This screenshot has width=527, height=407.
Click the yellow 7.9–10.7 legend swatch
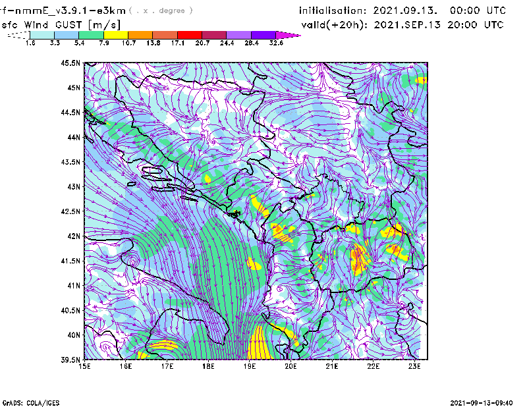pyautogui.click(x=116, y=35)
